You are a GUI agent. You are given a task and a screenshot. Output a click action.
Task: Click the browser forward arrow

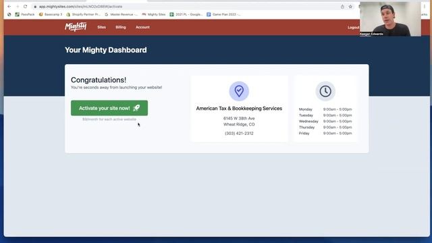[18, 7]
